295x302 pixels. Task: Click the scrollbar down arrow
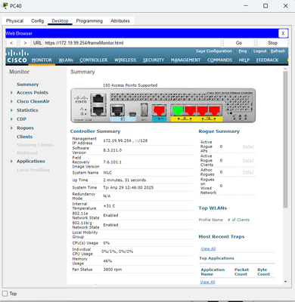click(x=285, y=282)
